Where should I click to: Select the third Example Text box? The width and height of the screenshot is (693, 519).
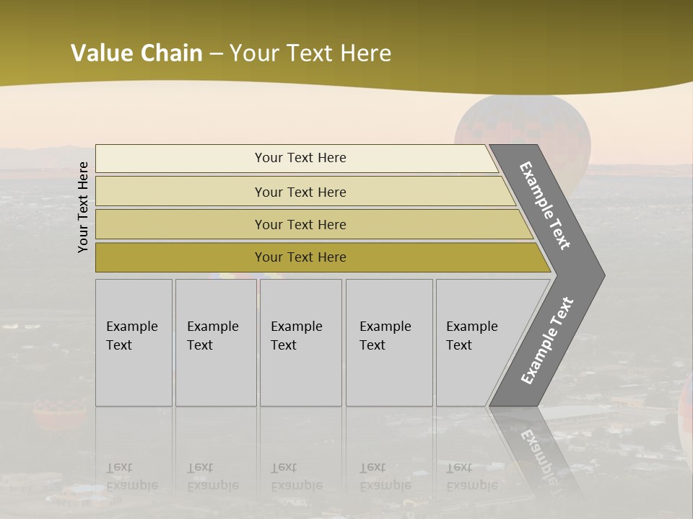(x=300, y=342)
